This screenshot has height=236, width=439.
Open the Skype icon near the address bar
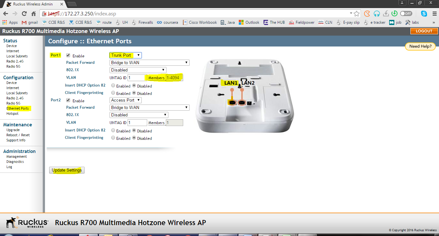click(x=423, y=14)
